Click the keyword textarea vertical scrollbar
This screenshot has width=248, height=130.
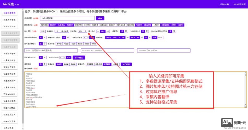pos(245,89)
